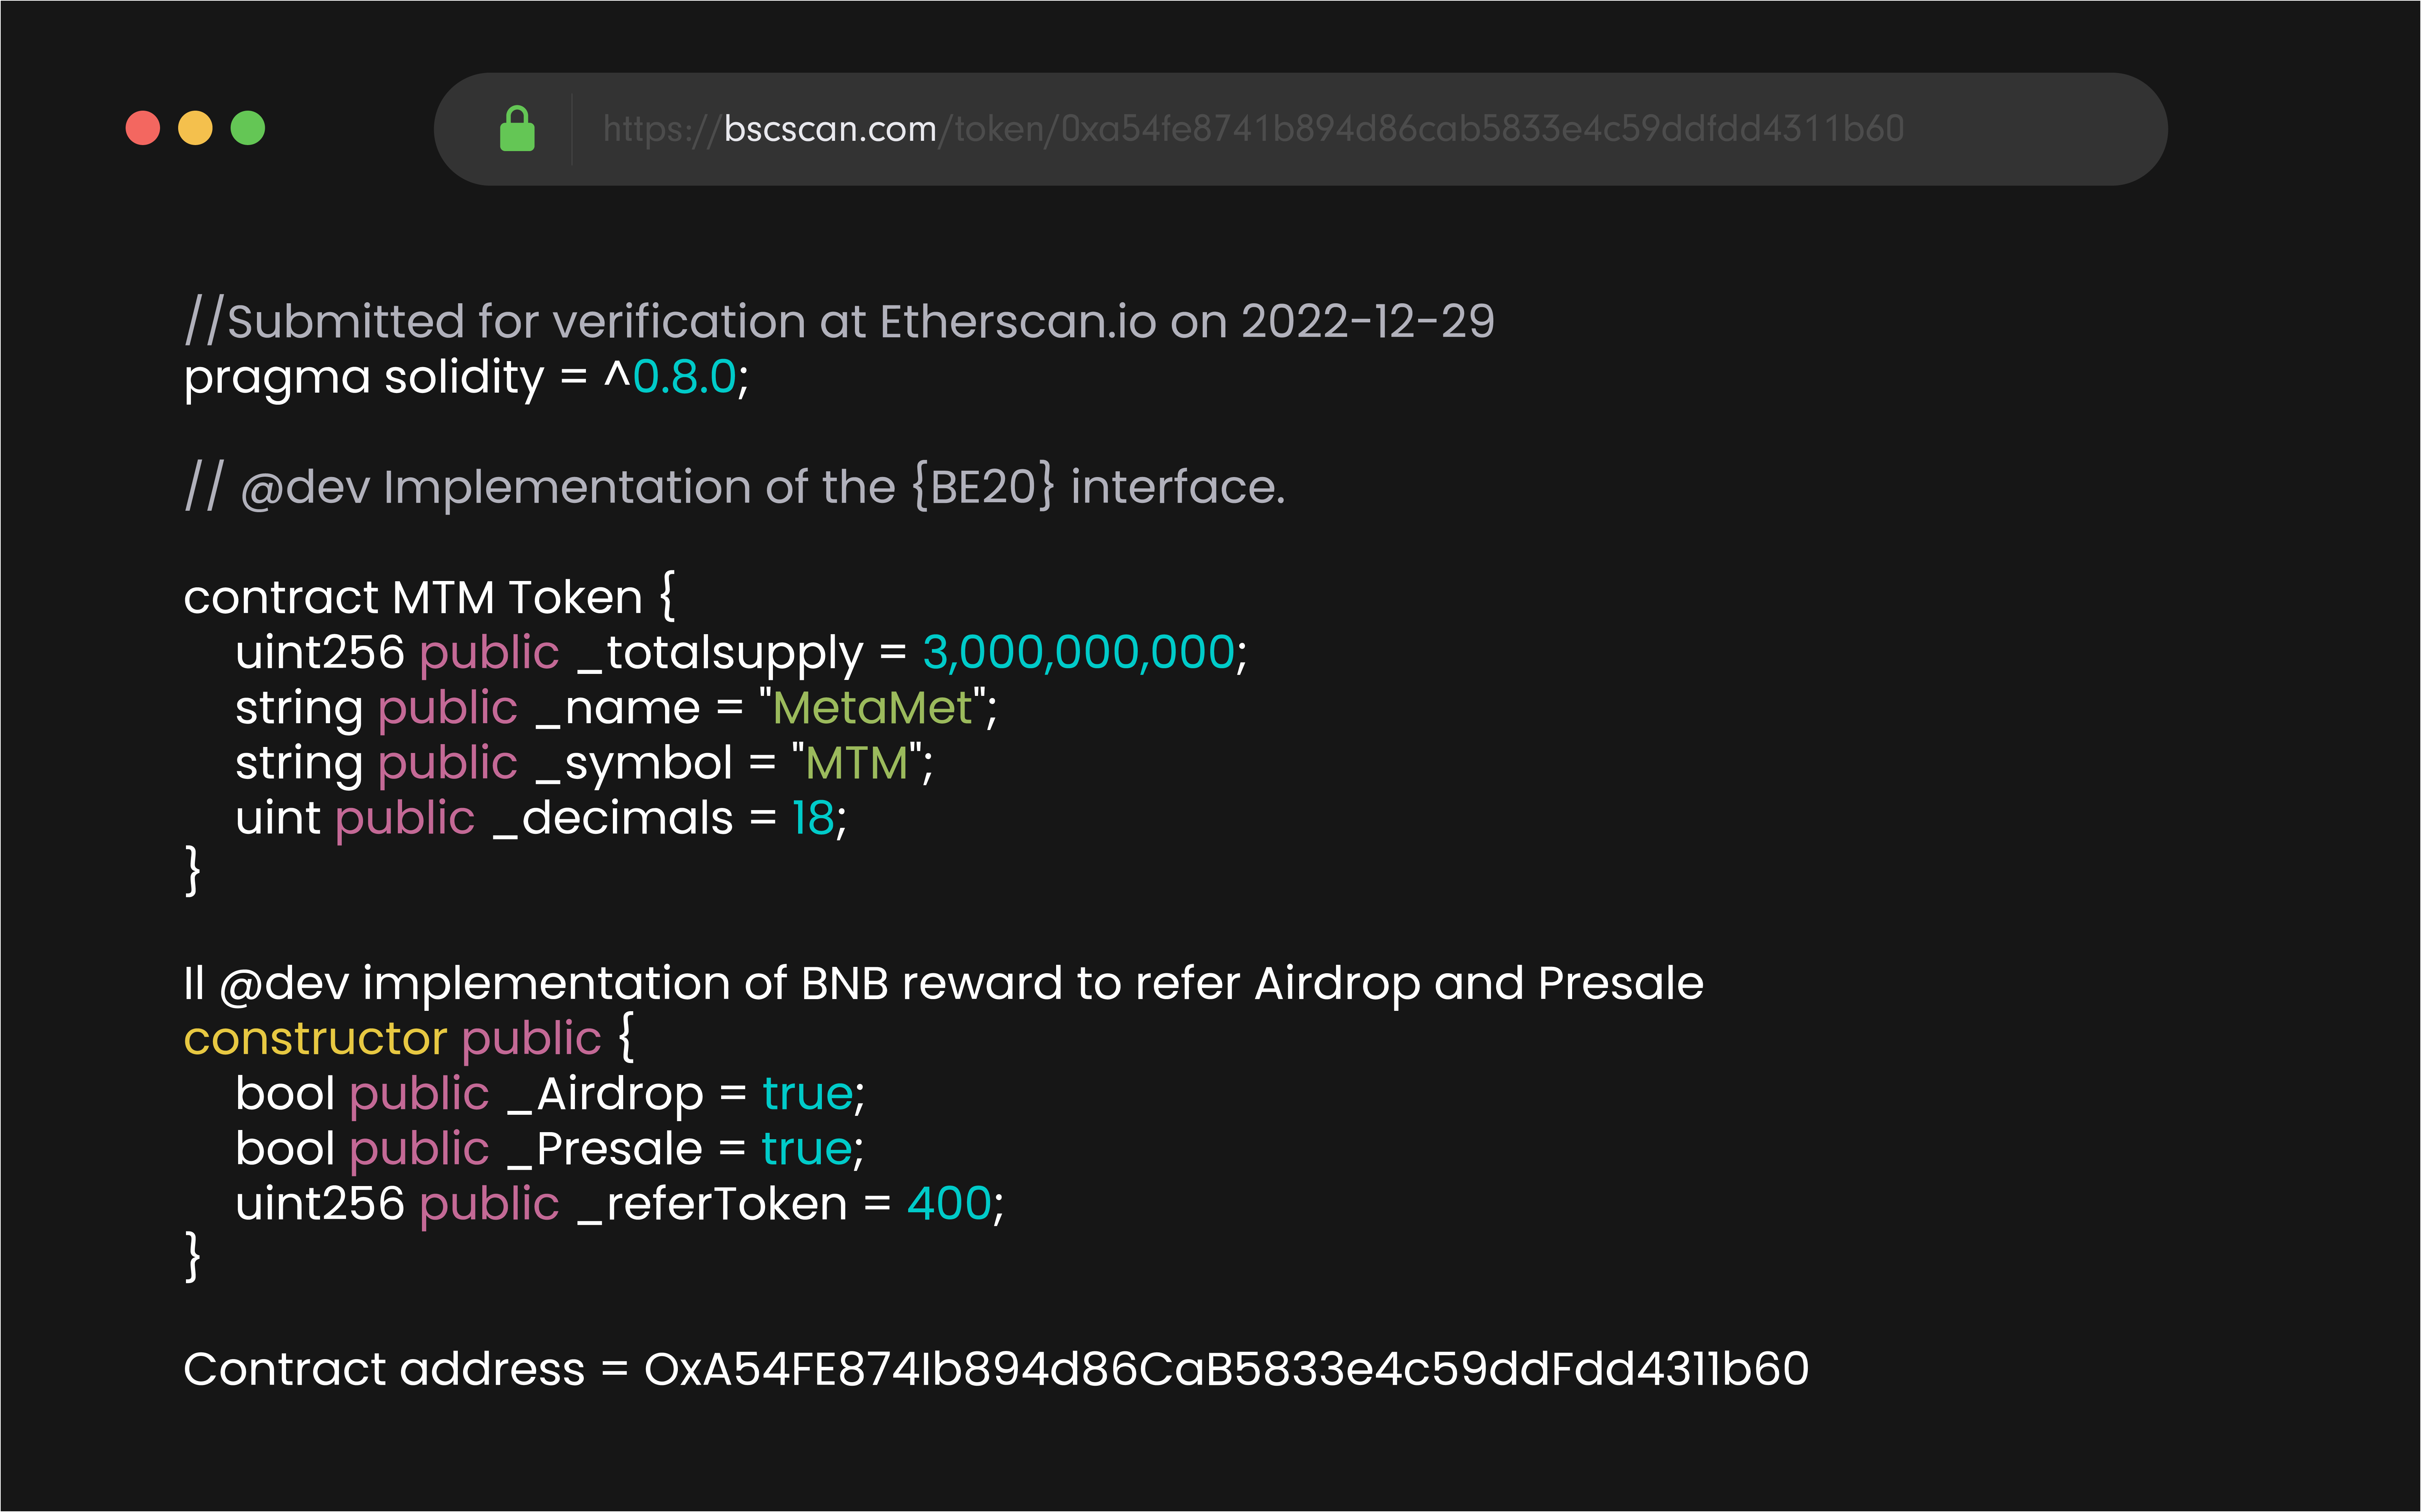Image resolution: width=2421 pixels, height=1512 pixels.
Task: Click the bscscan.com domain in address bar
Action: tap(829, 129)
